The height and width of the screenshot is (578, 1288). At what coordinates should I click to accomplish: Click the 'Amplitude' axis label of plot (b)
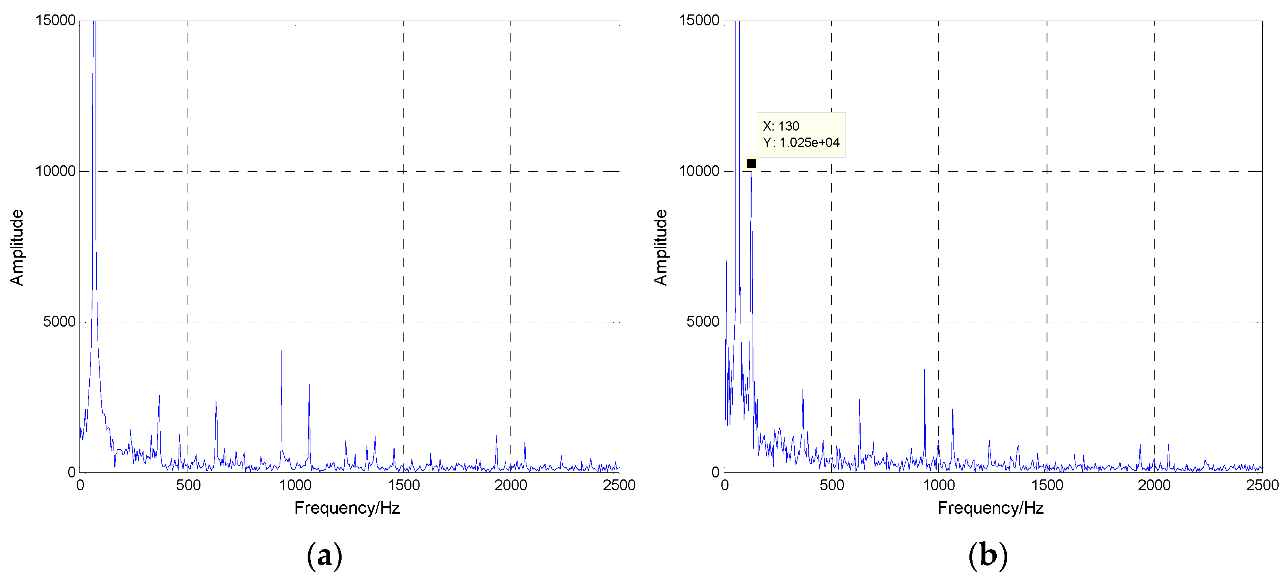point(661,247)
